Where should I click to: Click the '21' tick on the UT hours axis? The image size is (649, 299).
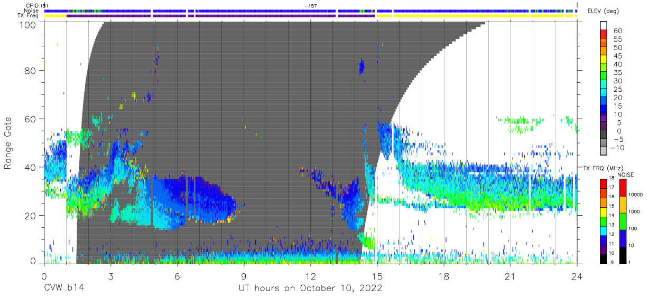tap(511, 276)
